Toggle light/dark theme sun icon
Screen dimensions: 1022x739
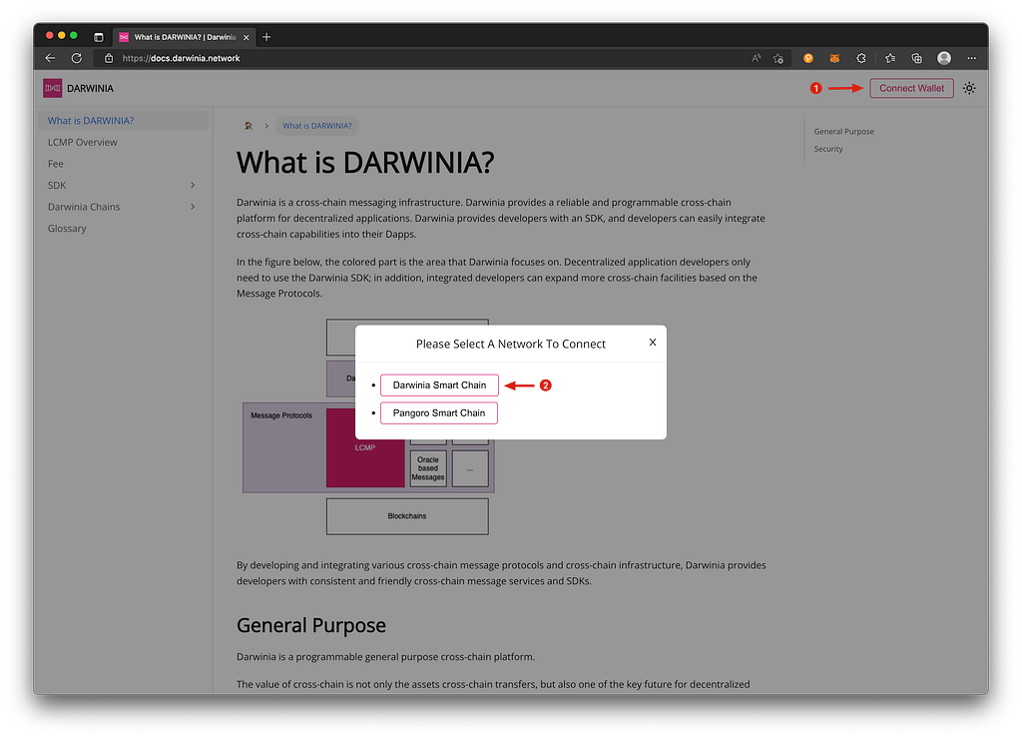click(969, 88)
